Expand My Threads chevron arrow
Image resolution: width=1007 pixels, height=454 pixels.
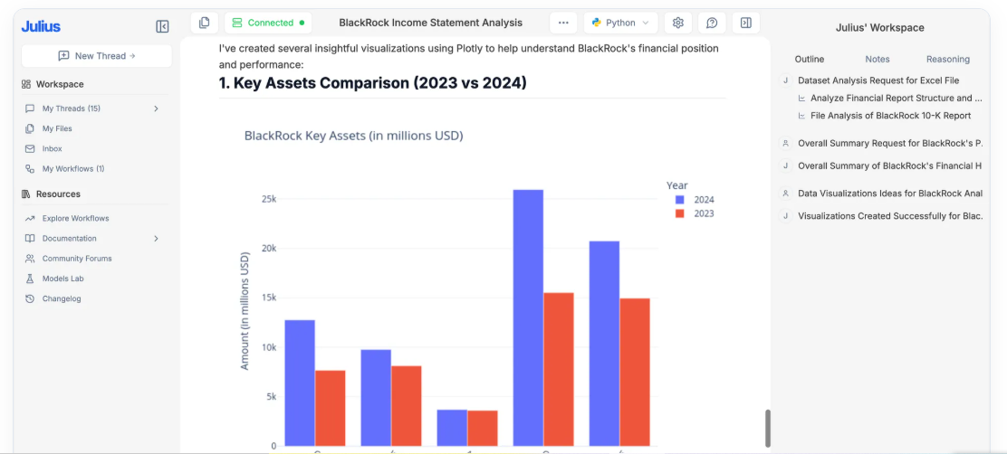click(x=156, y=109)
